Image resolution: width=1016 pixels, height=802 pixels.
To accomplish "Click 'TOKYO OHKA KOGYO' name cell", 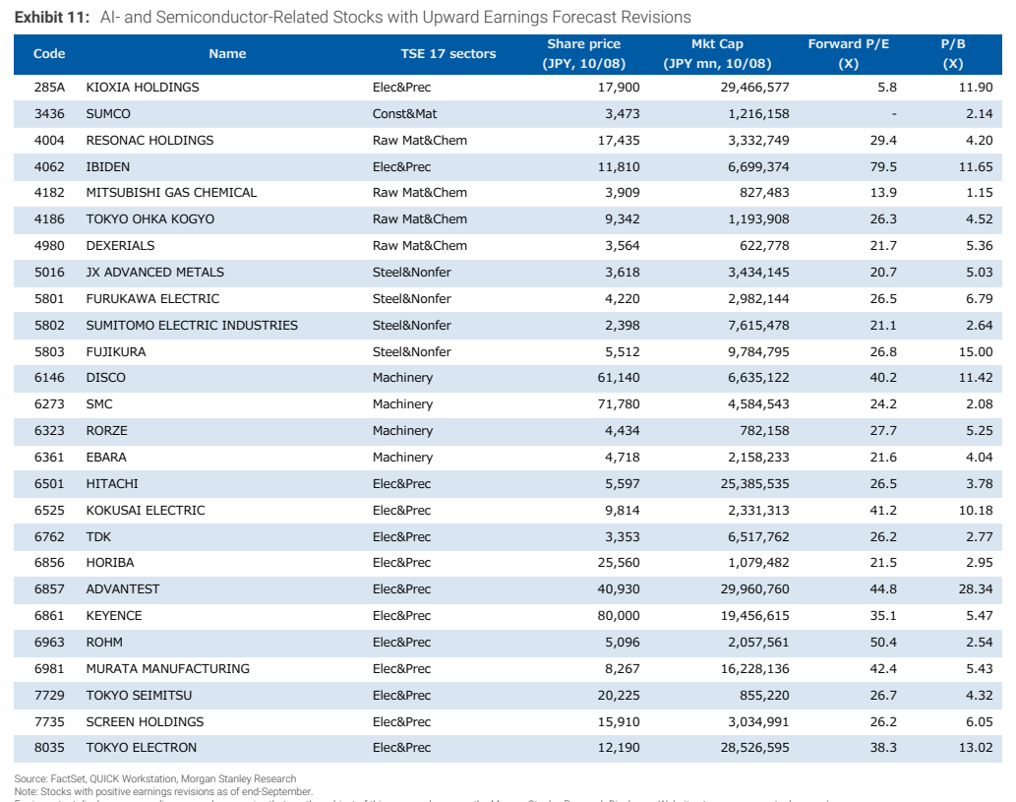I will (150, 219).
